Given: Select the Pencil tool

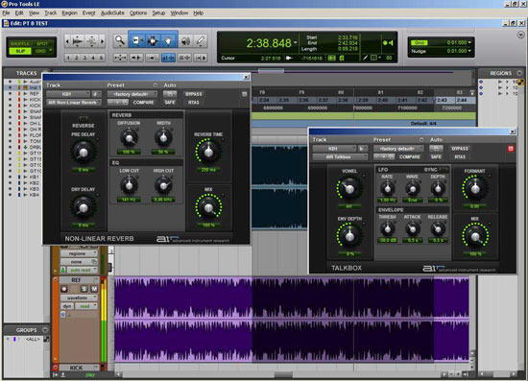Looking at the screenshot, I should coord(201,40).
